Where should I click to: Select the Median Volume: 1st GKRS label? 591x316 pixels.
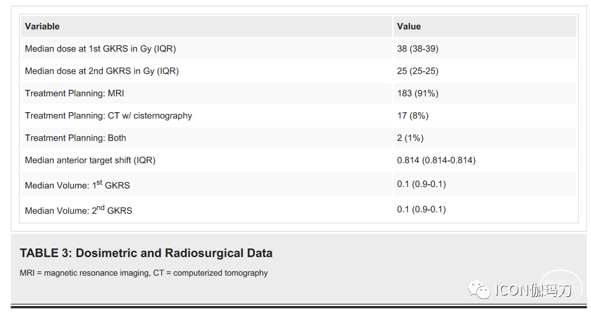click(78, 185)
